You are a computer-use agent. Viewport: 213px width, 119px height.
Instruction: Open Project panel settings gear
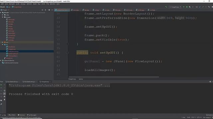(49, 10)
